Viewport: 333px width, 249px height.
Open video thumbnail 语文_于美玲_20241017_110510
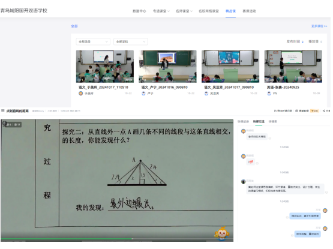click(105, 66)
